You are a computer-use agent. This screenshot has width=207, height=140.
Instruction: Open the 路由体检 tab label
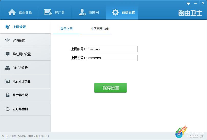pyautogui.click(x=25, y=12)
